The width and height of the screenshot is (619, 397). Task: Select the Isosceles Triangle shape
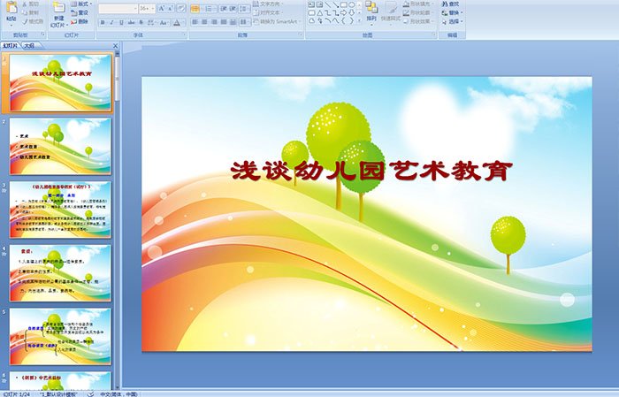point(320,12)
